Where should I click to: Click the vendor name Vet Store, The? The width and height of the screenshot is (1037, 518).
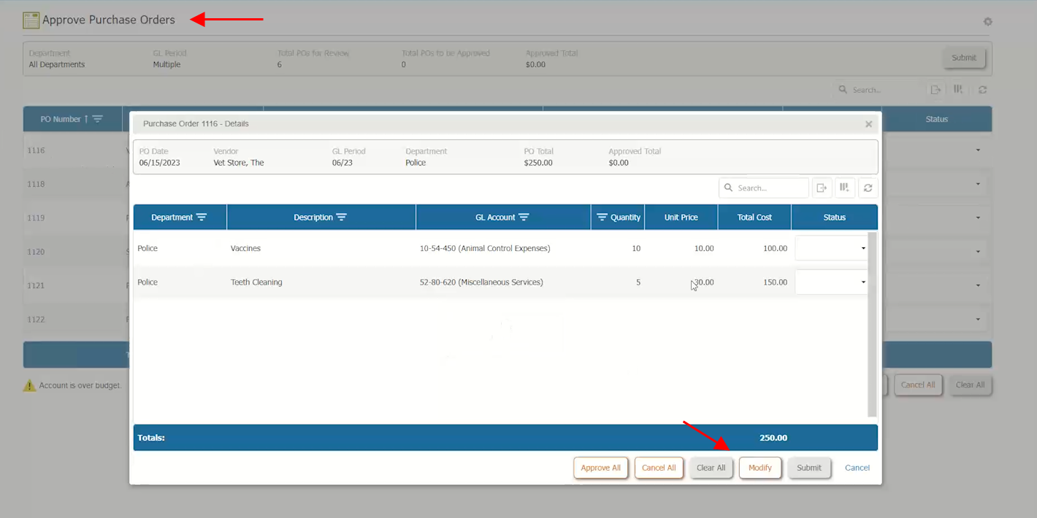(x=239, y=163)
